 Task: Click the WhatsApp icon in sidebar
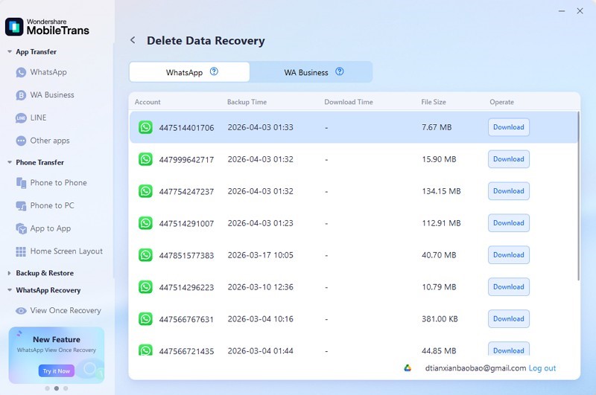click(21, 73)
